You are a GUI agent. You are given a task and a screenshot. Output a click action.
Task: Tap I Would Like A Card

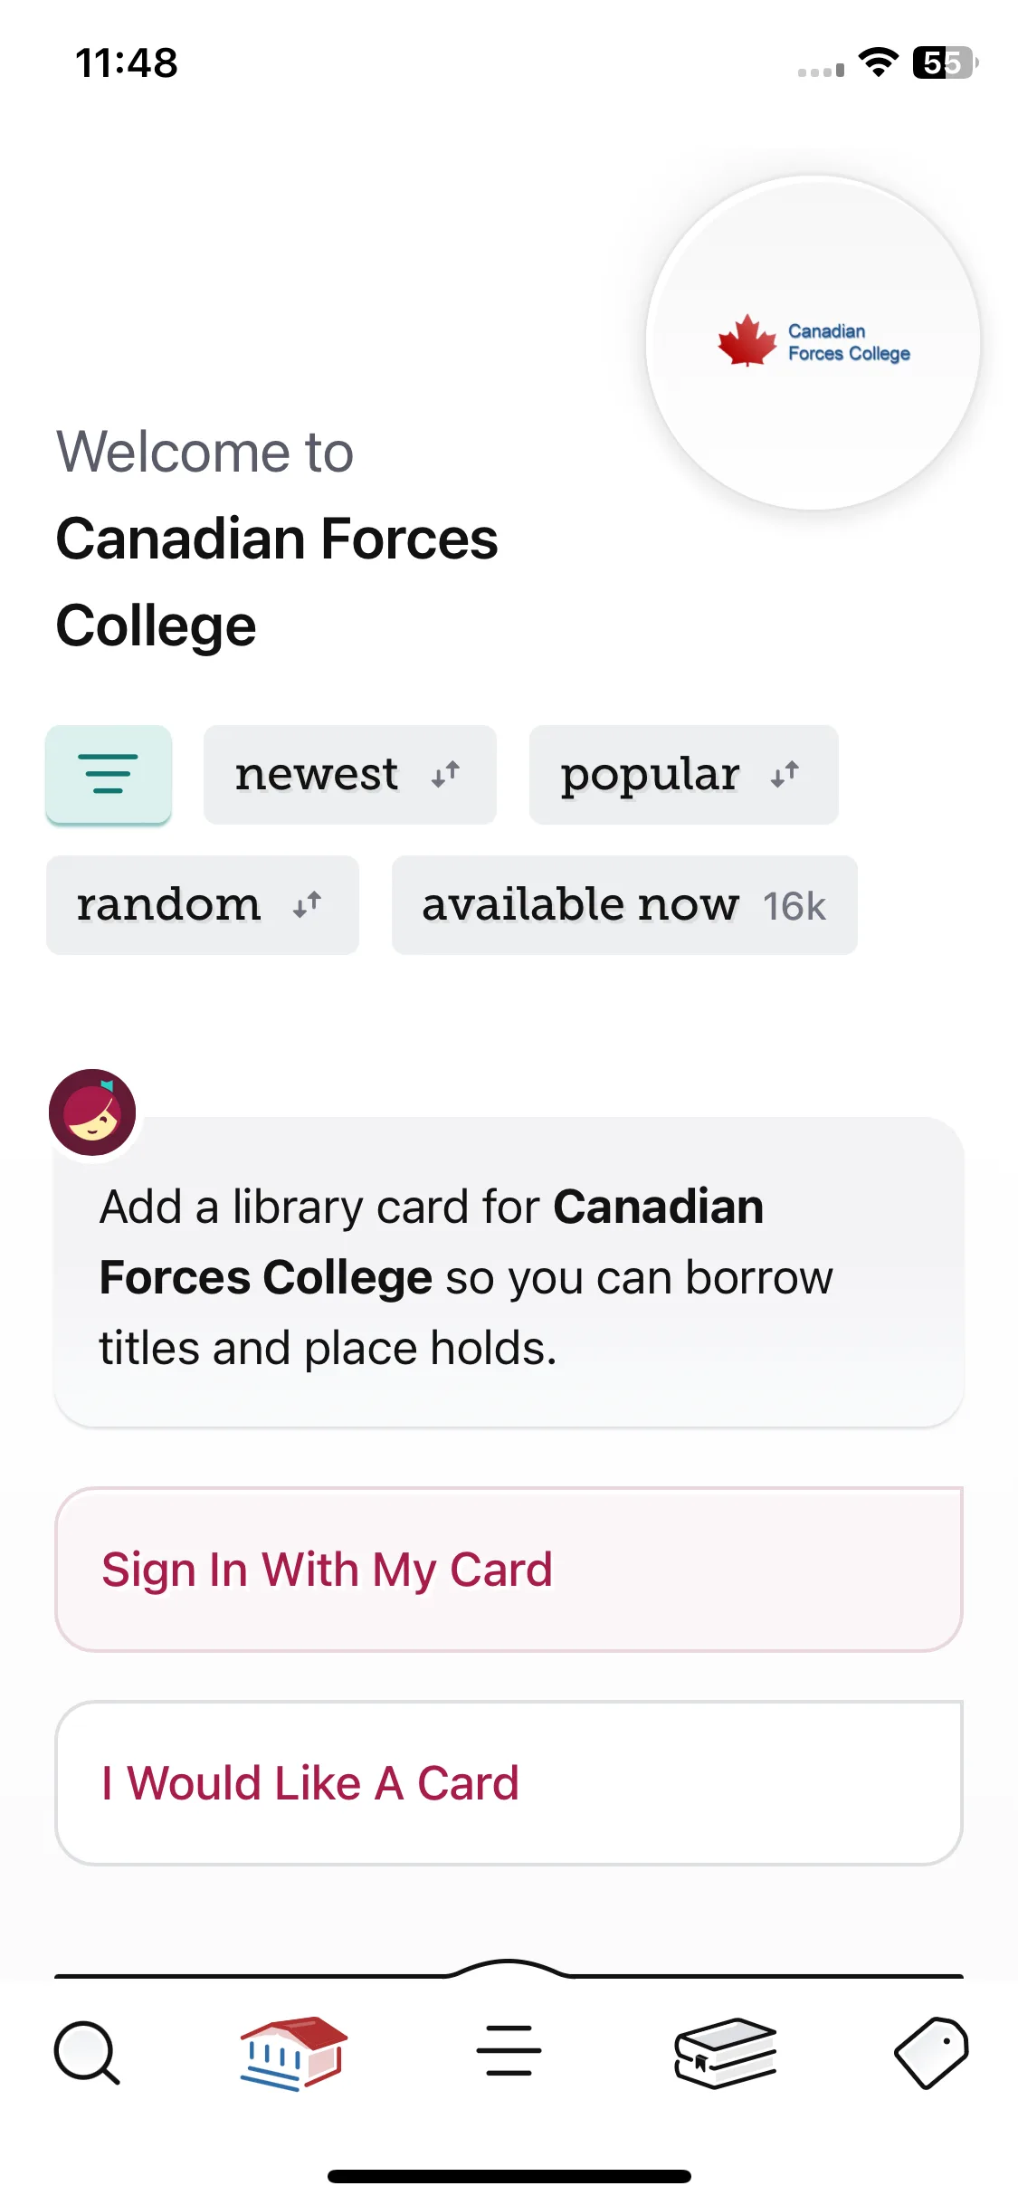tap(509, 1783)
